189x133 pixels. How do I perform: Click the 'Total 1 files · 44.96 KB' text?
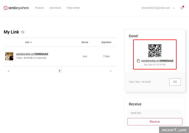pyautogui.click(x=140, y=82)
